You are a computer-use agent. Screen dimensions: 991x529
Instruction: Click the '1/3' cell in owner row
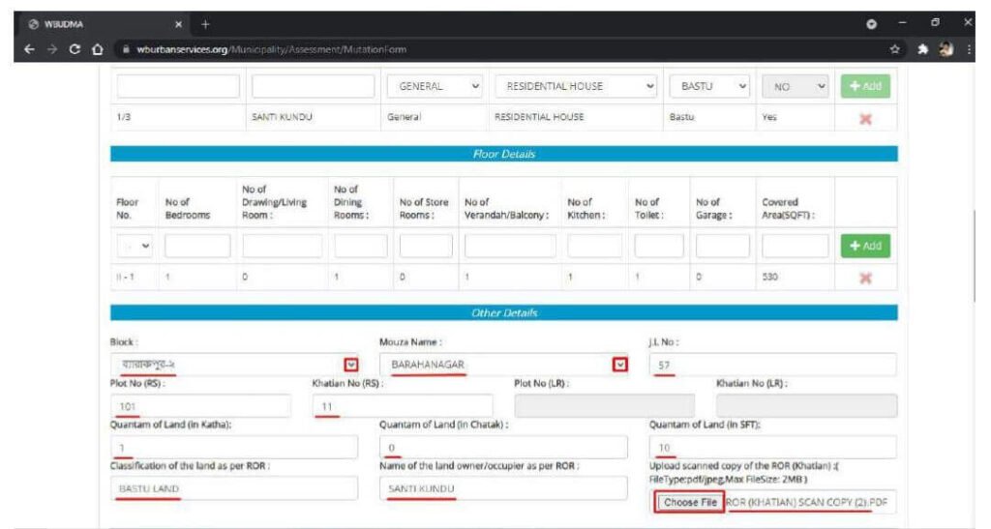point(123,117)
